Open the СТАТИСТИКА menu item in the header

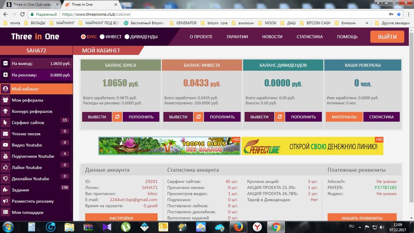click(x=309, y=37)
